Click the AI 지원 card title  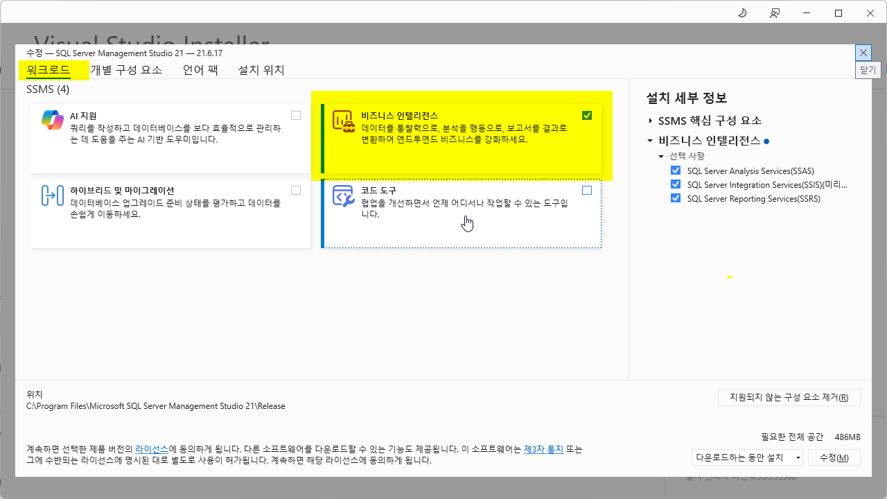point(83,116)
